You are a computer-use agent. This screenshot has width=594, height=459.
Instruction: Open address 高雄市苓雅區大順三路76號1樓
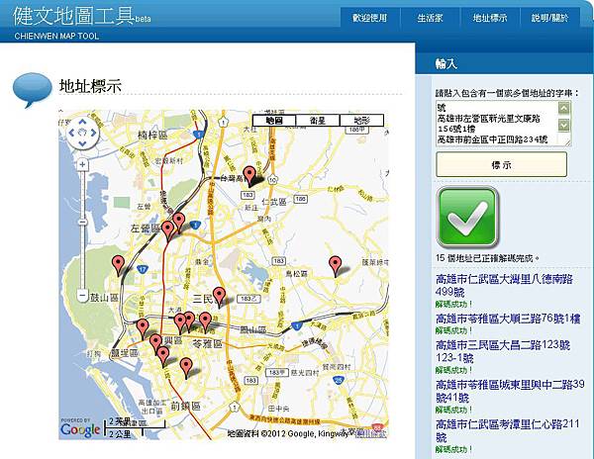(508, 319)
